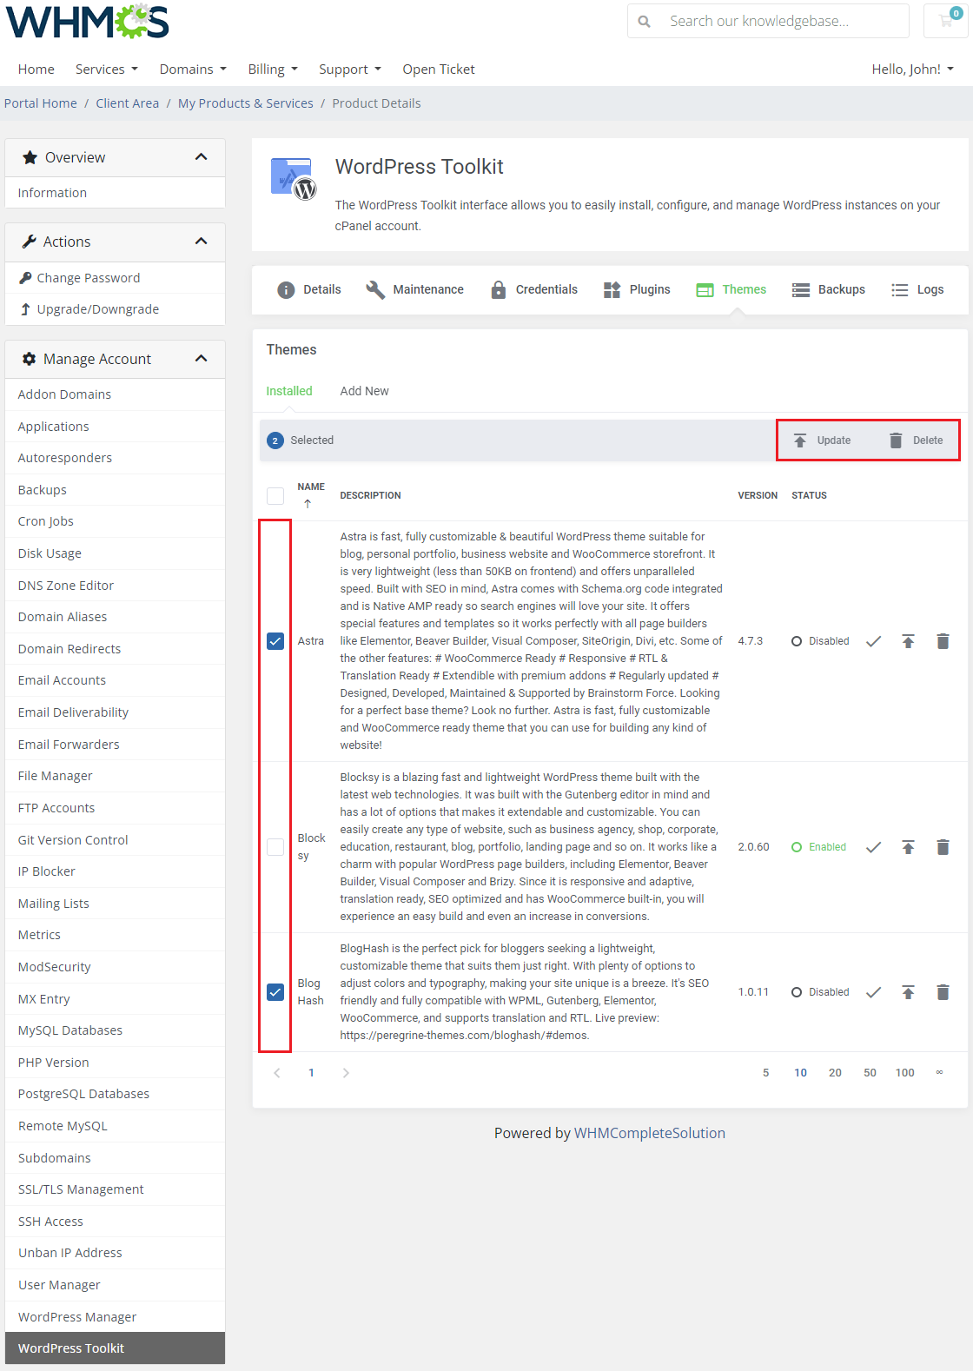Update the BlogHash theme via arrow icon
Image resolution: width=973 pixels, height=1371 pixels.
[x=908, y=992]
